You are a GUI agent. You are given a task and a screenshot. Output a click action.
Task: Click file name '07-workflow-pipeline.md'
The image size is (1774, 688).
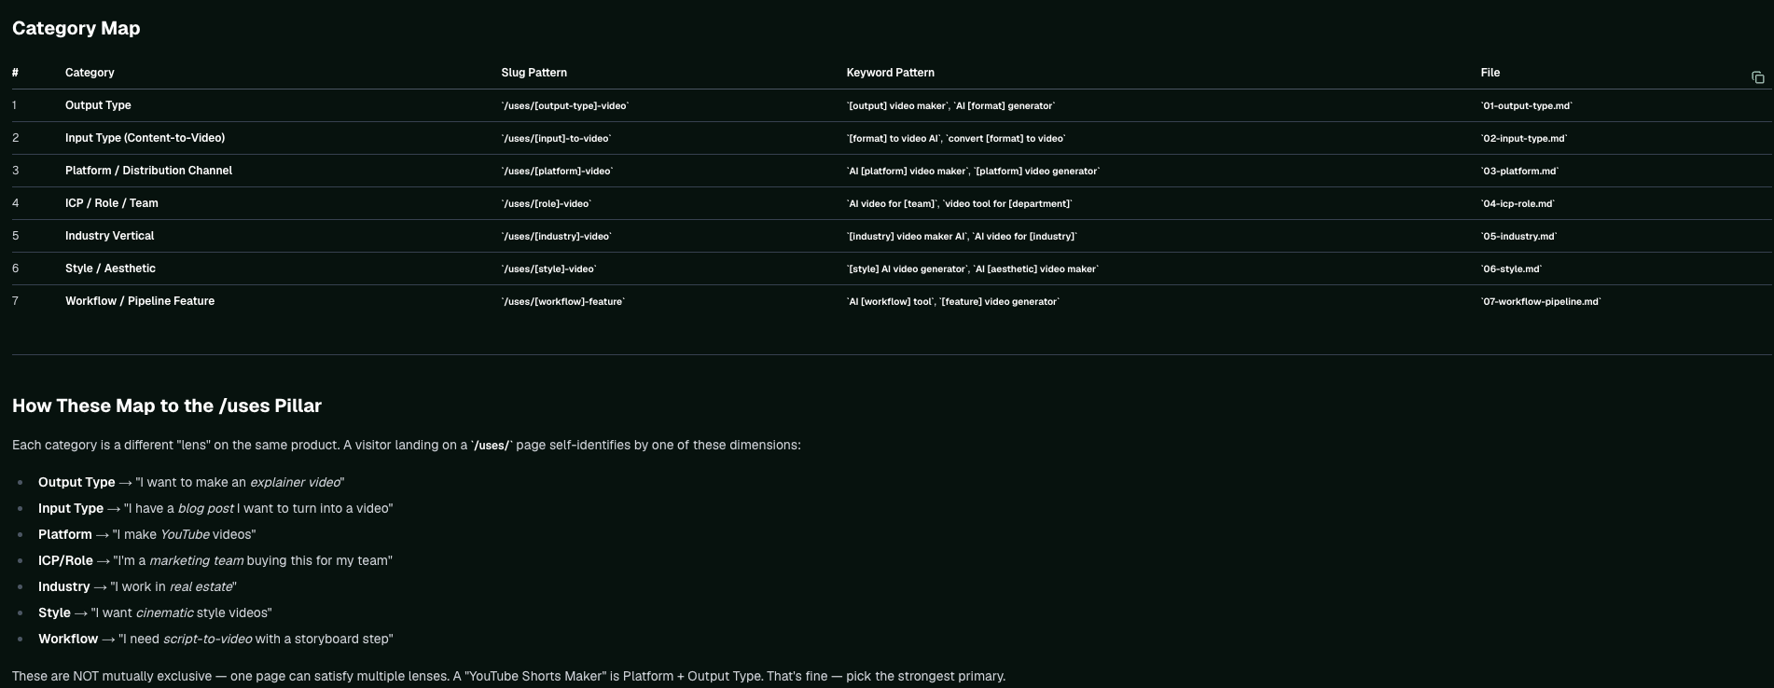pyautogui.click(x=1541, y=302)
